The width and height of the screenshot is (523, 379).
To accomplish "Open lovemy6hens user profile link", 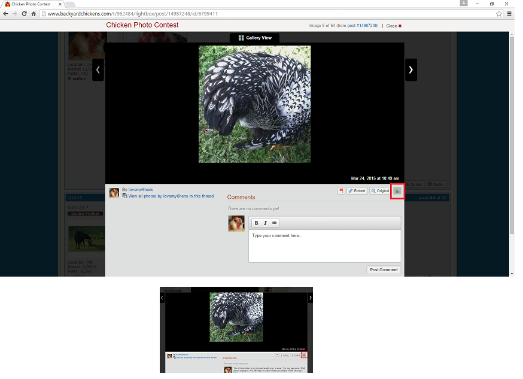I will coord(141,190).
